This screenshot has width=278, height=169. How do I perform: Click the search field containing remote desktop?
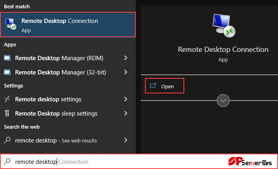(x=139, y=161)
